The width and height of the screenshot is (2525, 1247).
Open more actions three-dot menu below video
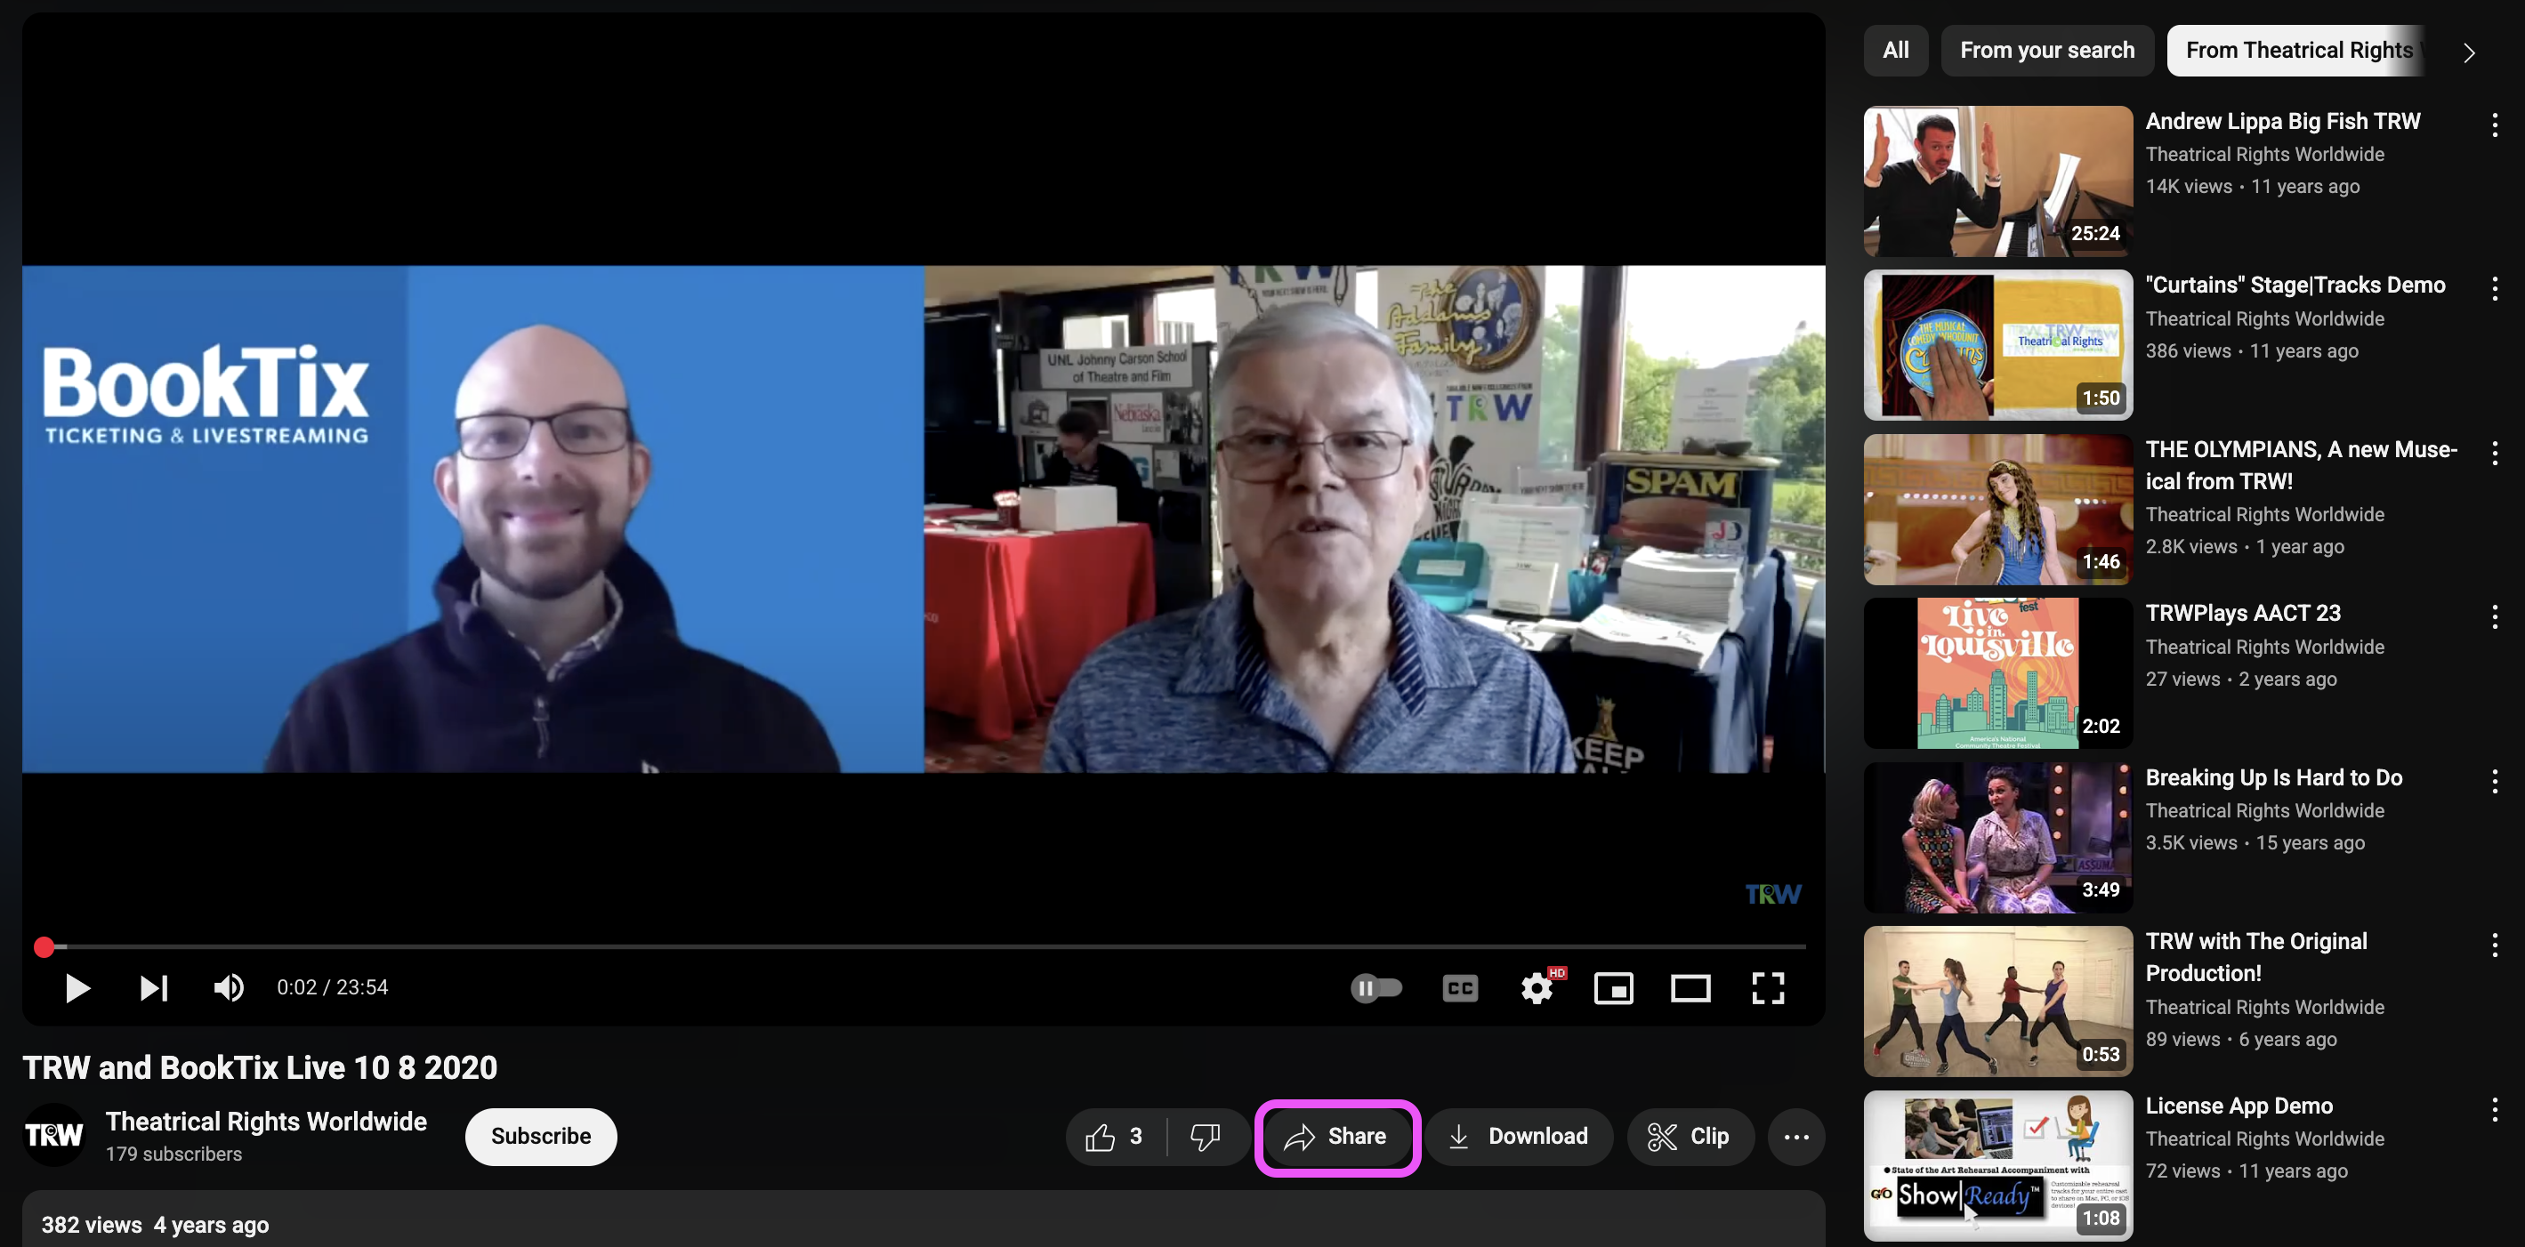tap(1795, 1137)
